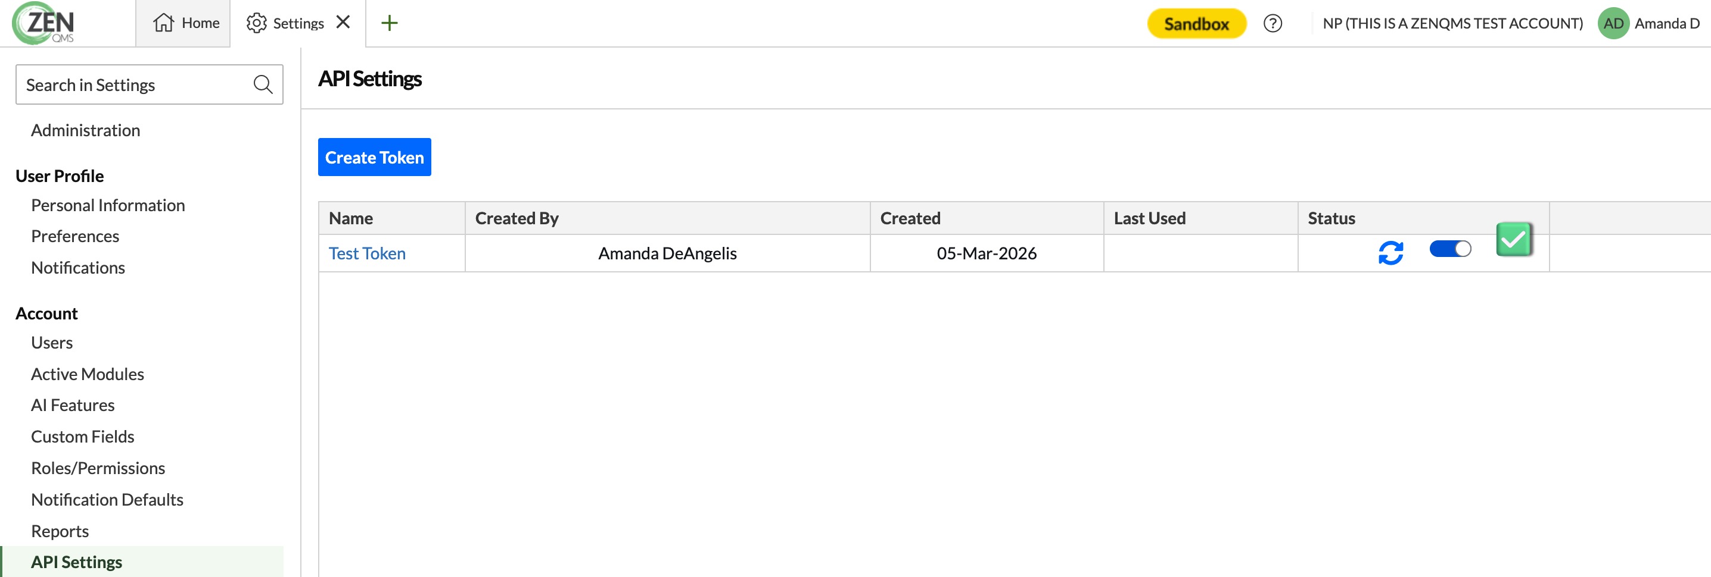Open Custom Fields settings
The image size is (1711, 577).
[82, 437]
